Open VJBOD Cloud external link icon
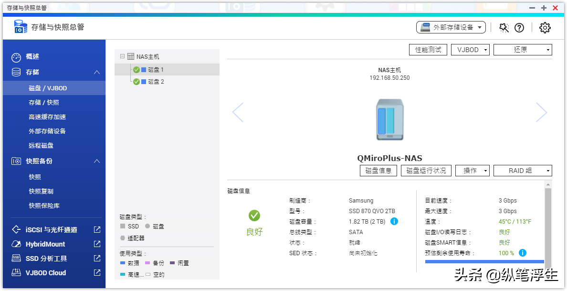The height and width of the screenshot is (291, 567). point(97,272)
